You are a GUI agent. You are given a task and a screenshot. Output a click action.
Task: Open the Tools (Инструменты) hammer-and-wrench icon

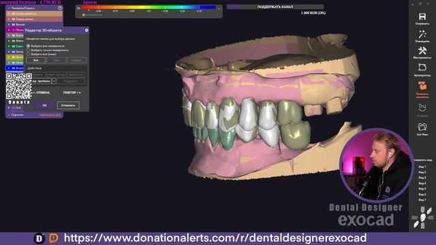(422, 51)
